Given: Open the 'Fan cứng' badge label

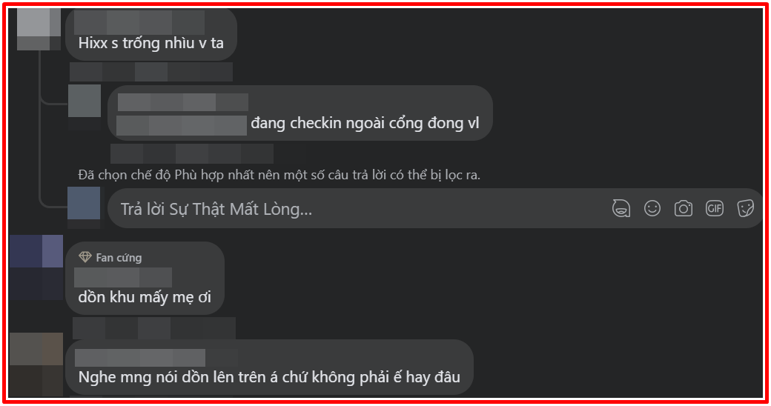Looking at the screenshot, I should point(119,258).
